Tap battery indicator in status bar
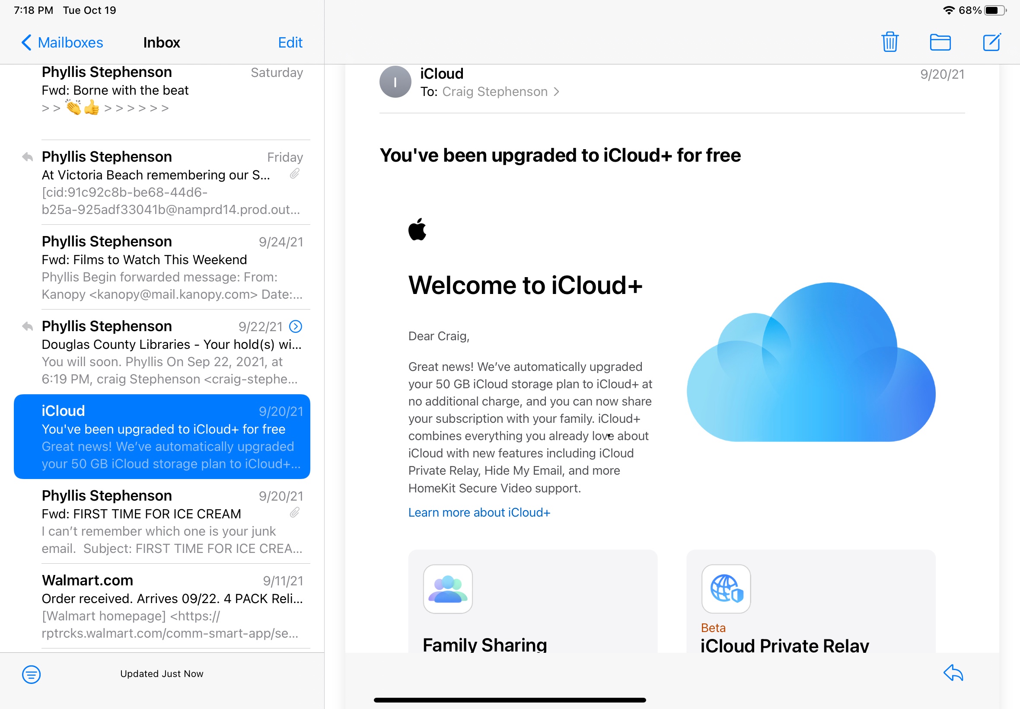1020x709 pixels. coord(995,10)
